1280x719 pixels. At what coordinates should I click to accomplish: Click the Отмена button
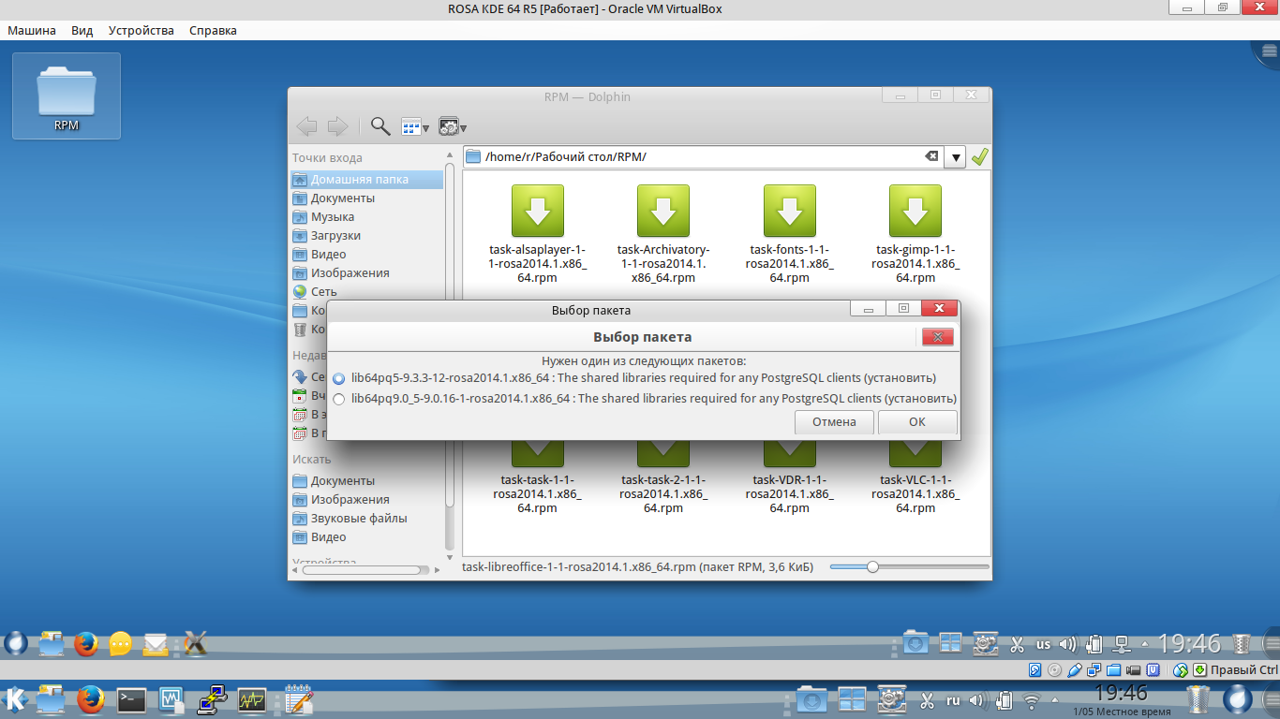834,422
